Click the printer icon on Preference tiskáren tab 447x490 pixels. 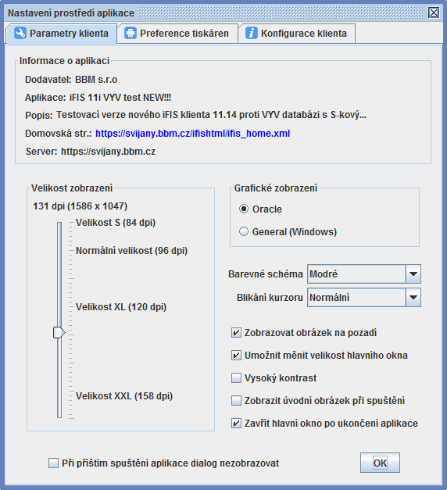[x=131, y=33]
